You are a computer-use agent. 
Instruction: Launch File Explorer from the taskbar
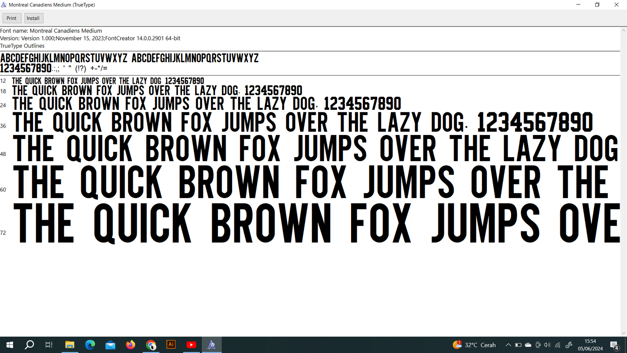click(70, 345)
